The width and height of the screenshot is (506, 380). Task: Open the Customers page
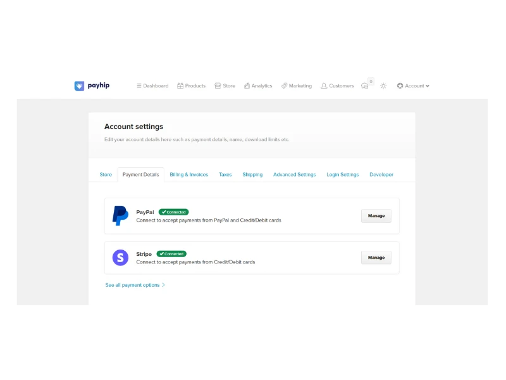(337, 86)
